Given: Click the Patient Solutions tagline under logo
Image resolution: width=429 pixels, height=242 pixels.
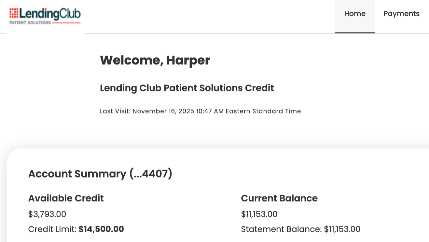Looking at the screenshot, I should point(30,23).
